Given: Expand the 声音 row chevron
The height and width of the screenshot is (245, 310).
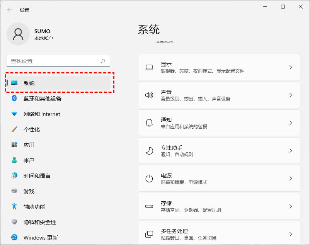Looking at the screenshot, I should pyautogui.click(x=291, y=95).
